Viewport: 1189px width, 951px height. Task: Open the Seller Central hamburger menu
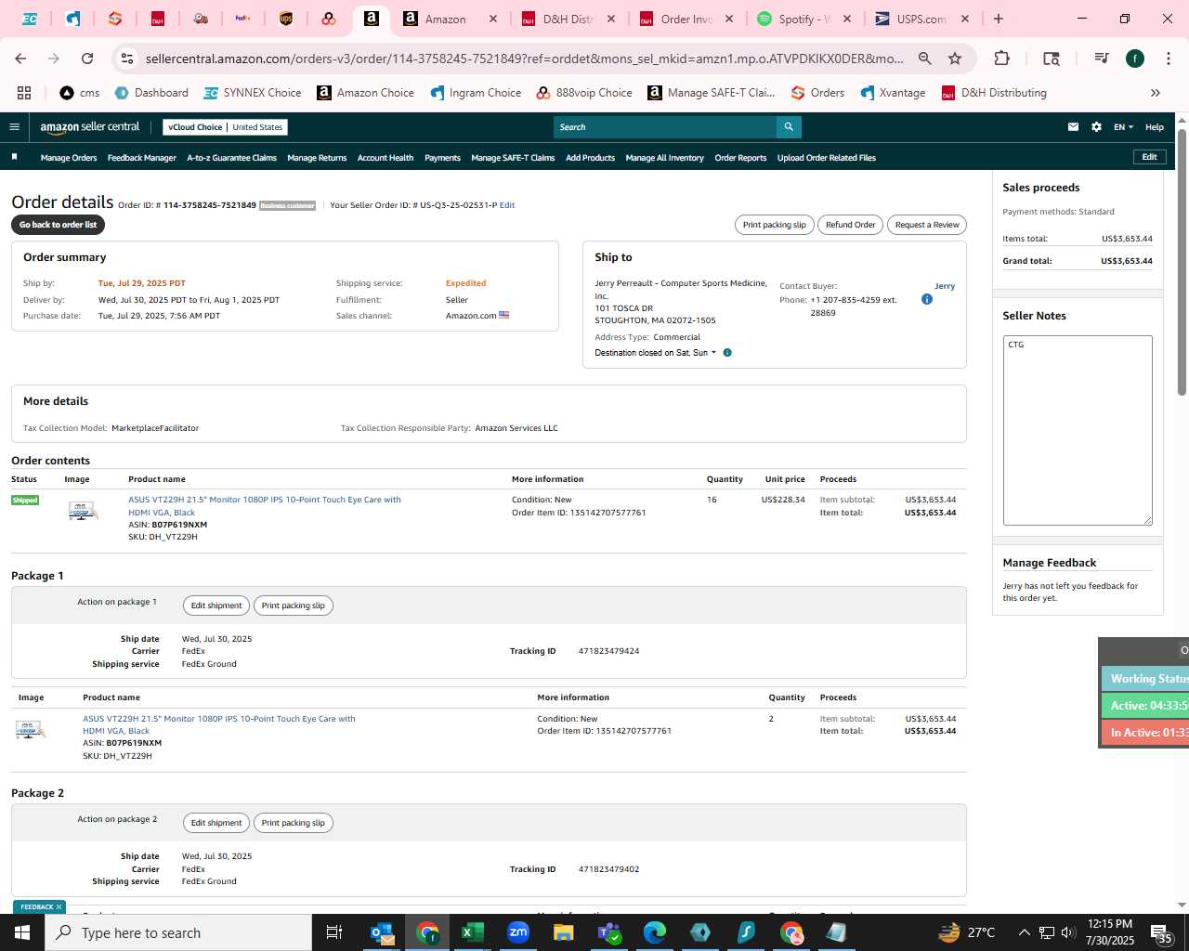click(14, 127)
